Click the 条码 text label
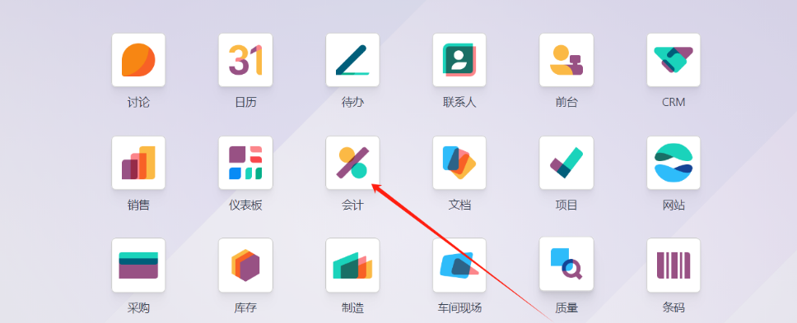 (673, 307)
